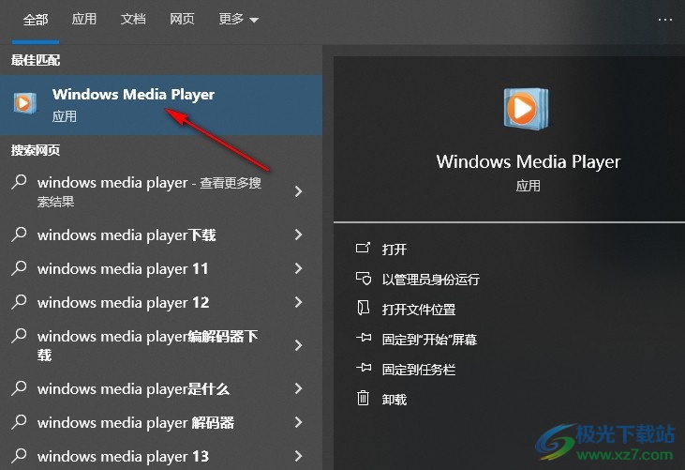
Task: Click the search icon next to 'windows media player 下载'
Action: coord(19,235)
